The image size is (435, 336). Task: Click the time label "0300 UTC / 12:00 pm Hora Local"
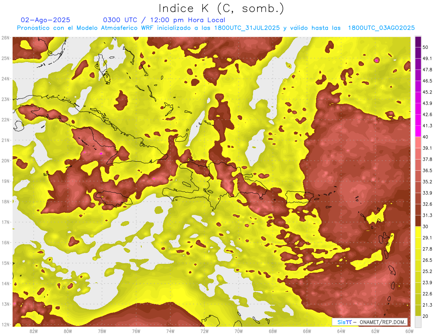[164, 20]
